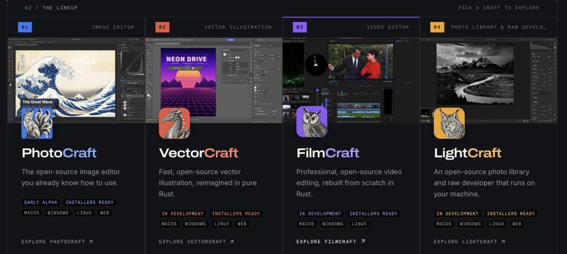The height and width of the screenshot is (254, 567).
Task: Click the PhotoCraft heading
Action: 59,153
